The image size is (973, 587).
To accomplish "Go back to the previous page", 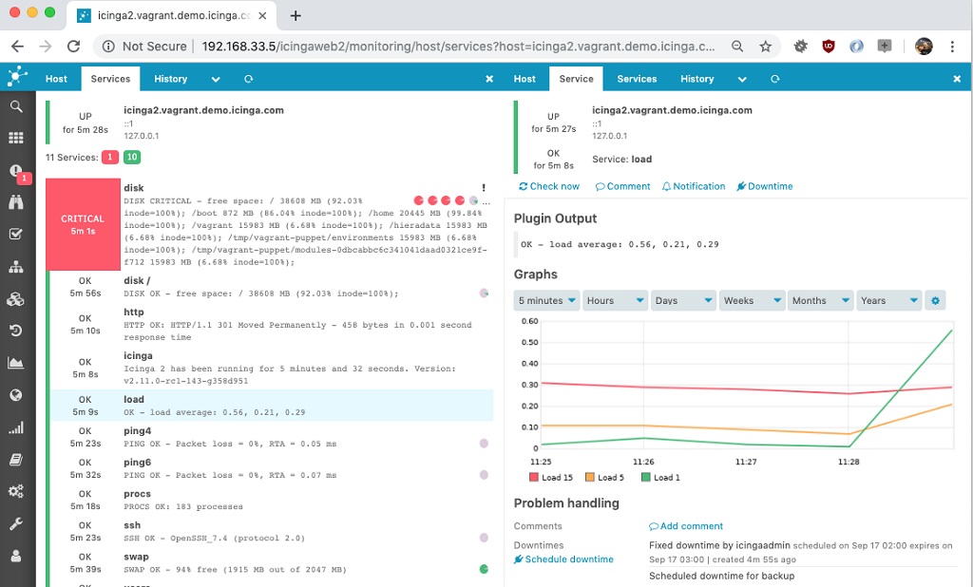I will pyautogui.click(x=17, y=46).
